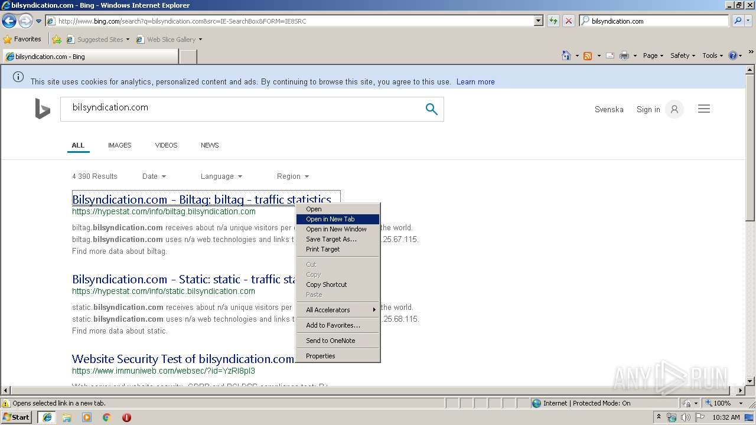Viewport: 756px width, 425px height.
Task: Click the IE address bar URL field
Action: click(x=289, y=21)
